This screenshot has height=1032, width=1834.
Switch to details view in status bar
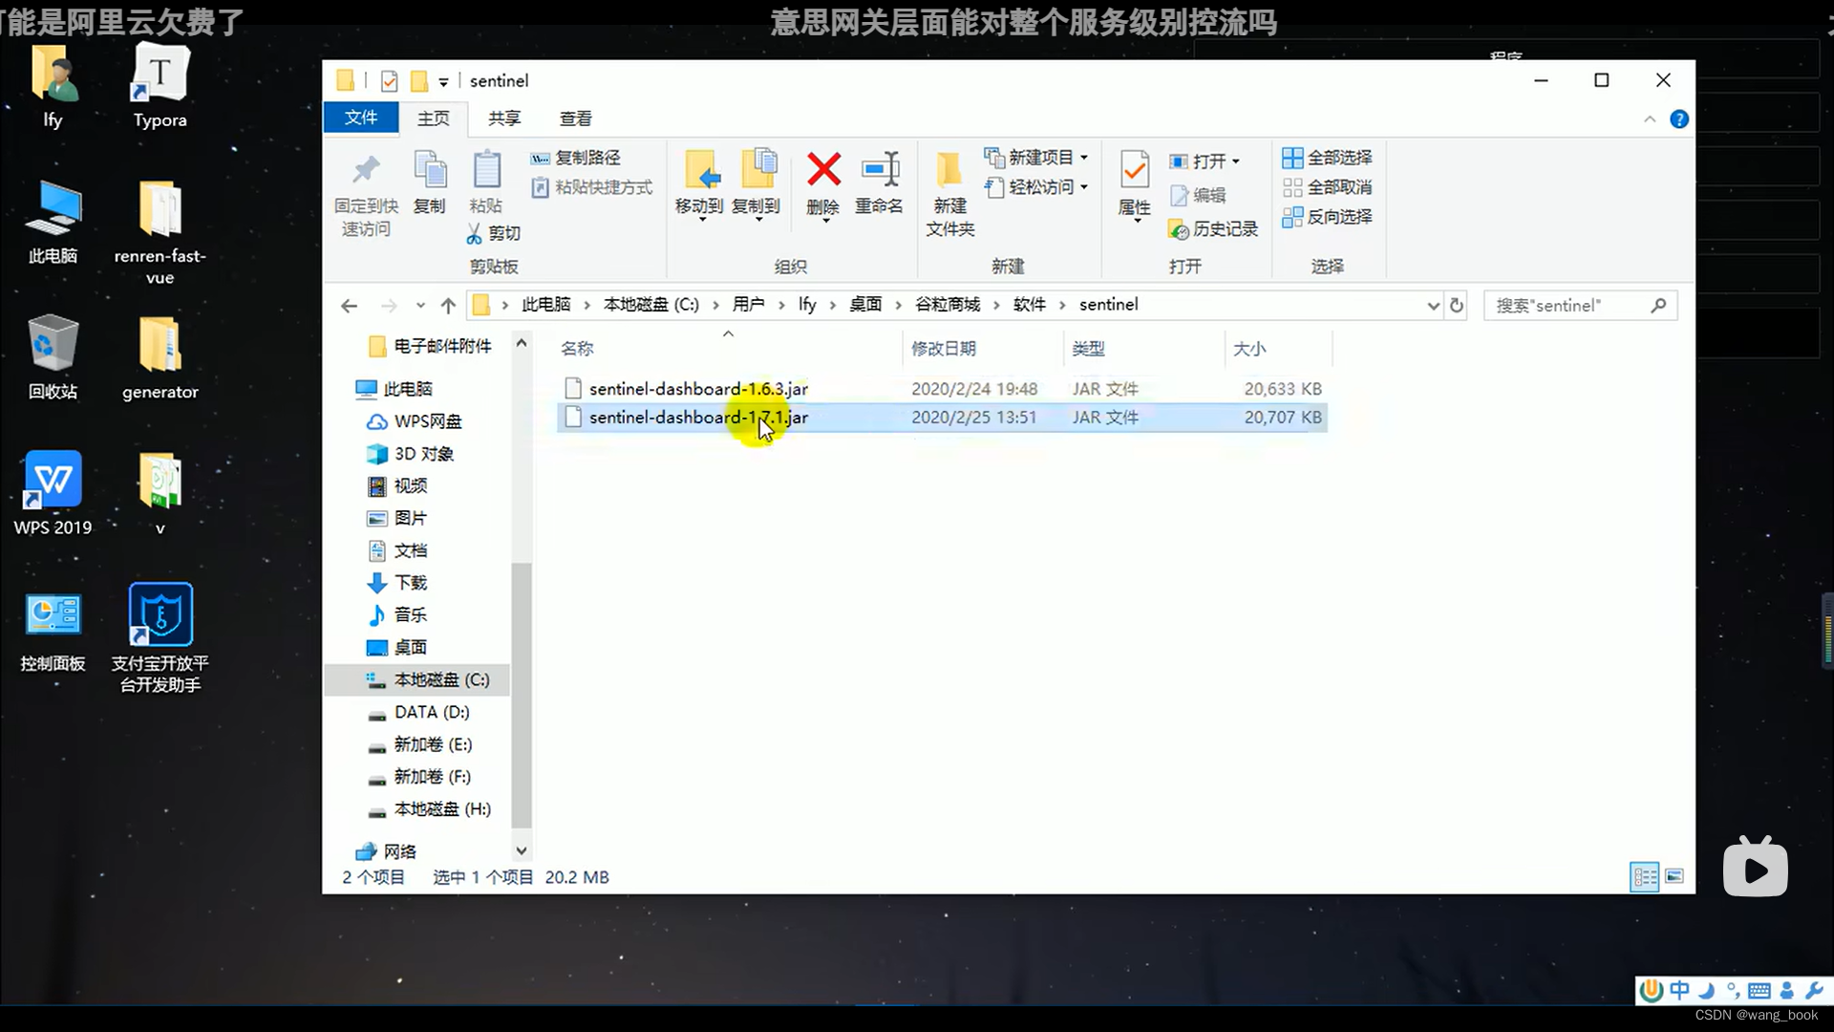pos(1644,876)
